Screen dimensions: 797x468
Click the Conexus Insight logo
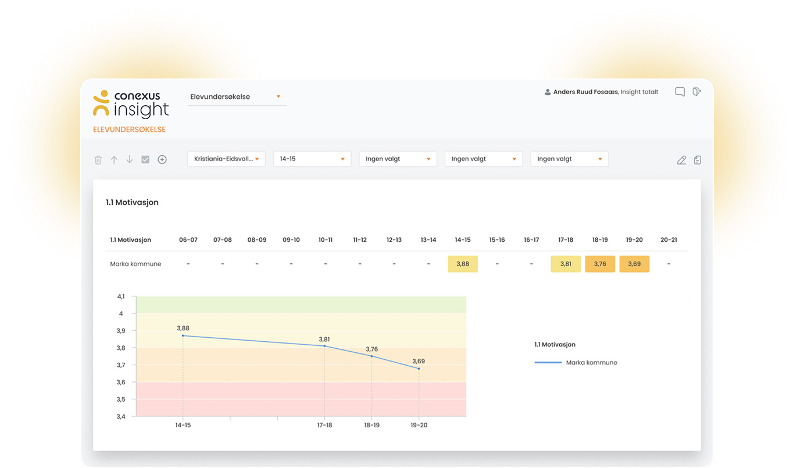tap(131, 104)
